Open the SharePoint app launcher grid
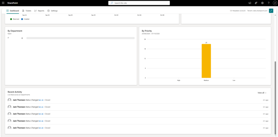This screenshot has height=137, width=278. pyautogui.click(x=3, y=3)
